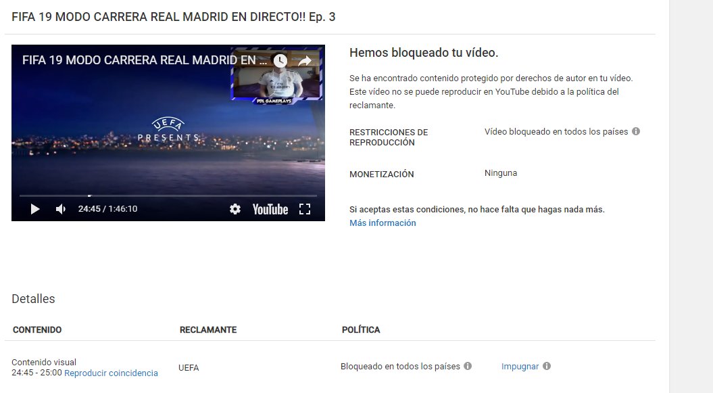The width and height of the screenshot is (713, 393).
Task: Click the share arrow icon on video
Action: pos(305,60)
